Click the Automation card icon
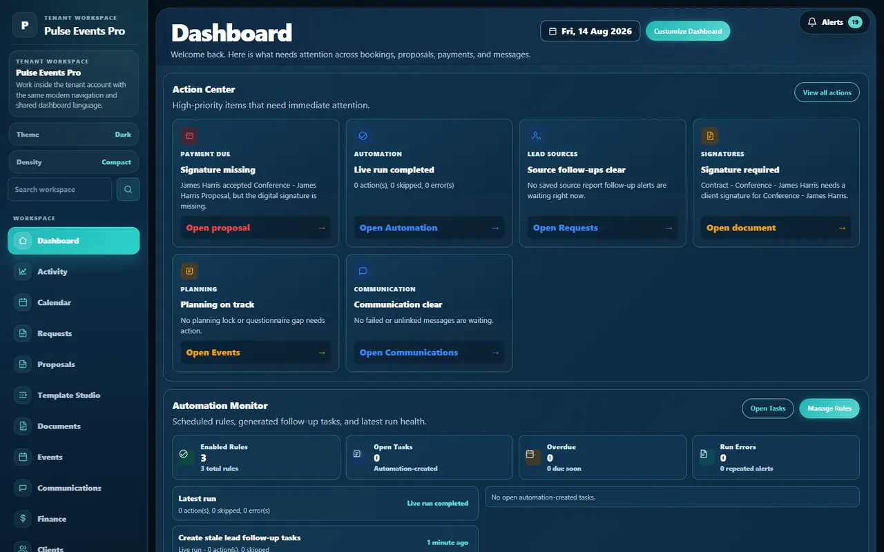Screen dimensions: 884x552 coord(363,136)
